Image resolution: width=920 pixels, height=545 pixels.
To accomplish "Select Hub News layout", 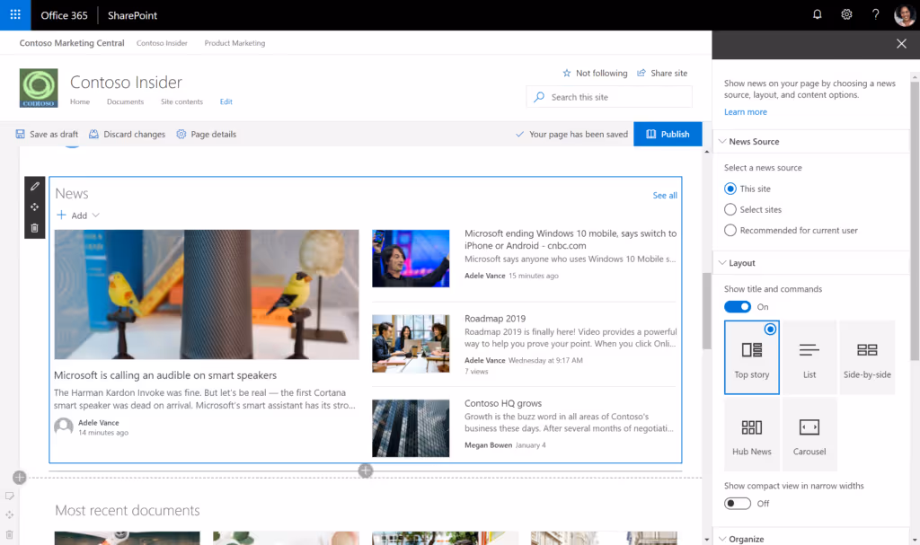I will pos(752,435).
